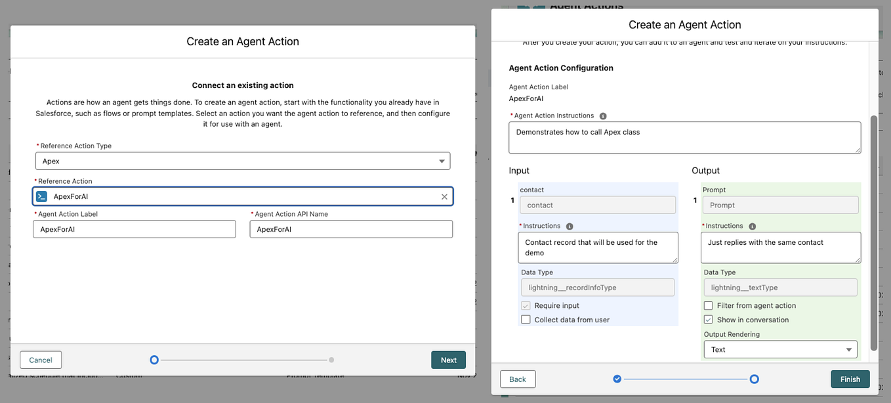Enable Filter from agent action checkbox
Image resolution: width=891 pixels, height=403 pixels.
708,305
